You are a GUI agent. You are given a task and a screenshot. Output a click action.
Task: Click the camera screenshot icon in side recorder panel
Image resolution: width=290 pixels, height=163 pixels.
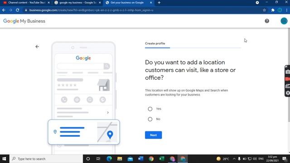(x=288, y=72)
